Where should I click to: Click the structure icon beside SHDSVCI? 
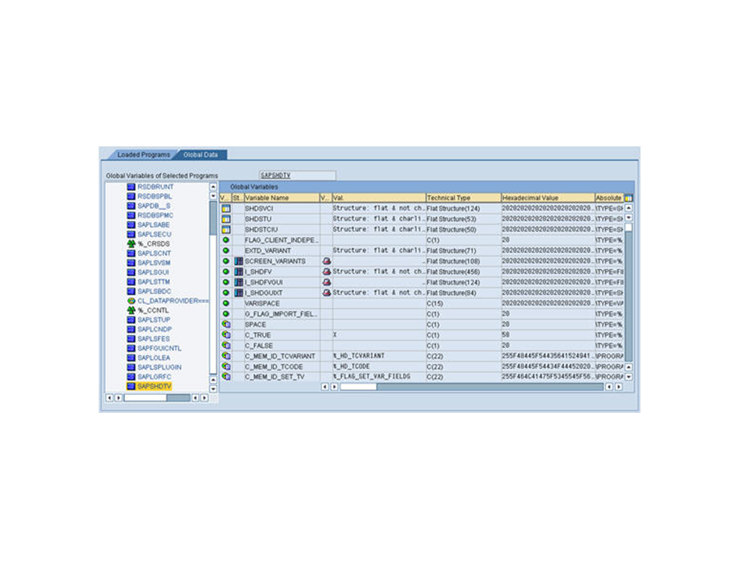tap(225, 209)
